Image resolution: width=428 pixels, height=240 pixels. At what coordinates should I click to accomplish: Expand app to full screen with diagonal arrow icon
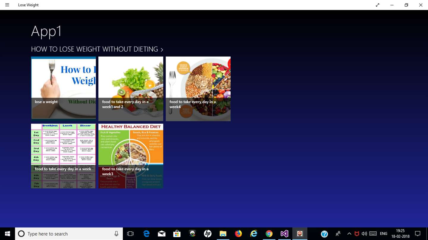pos(377,5)
